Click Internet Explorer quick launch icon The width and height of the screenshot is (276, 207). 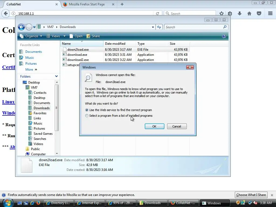pos(32,203)
